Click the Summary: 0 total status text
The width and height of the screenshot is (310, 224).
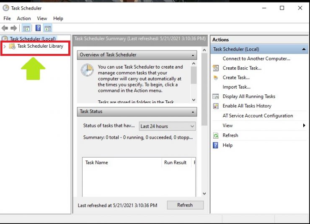138,137
